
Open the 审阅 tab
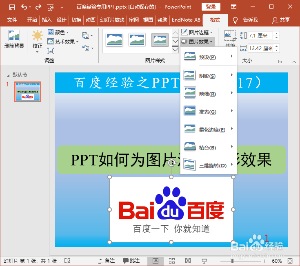[x=134, y=20]
